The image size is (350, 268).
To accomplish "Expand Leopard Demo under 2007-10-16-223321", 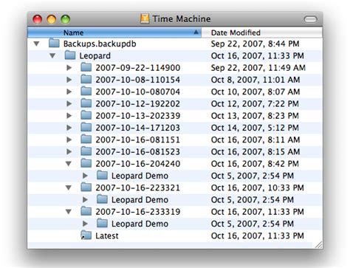I will [85, 200].
